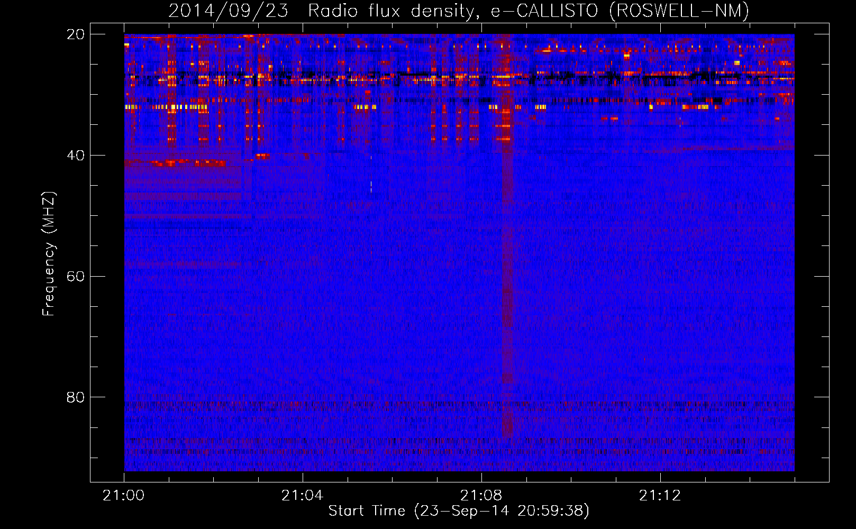Click the 21:00 time axis label

tap(124, 496)
